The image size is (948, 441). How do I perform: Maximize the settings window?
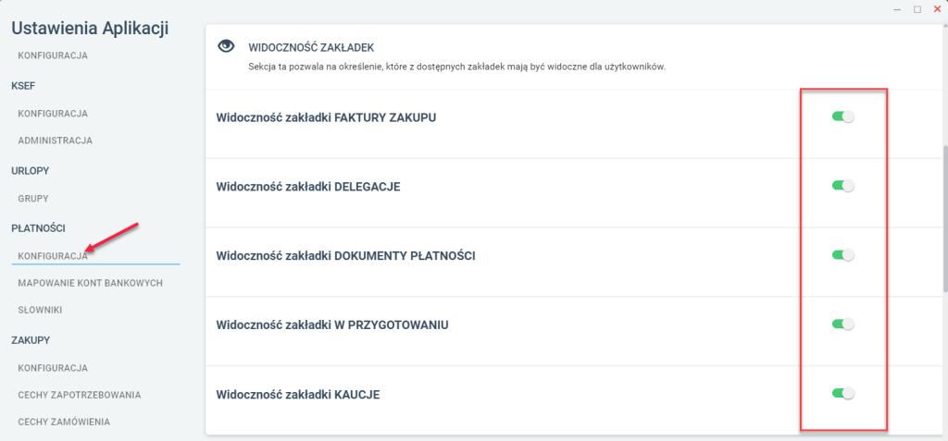[x=917, y=9]
